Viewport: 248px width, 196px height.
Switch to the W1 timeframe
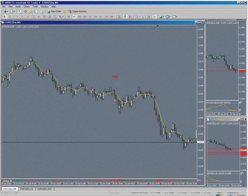(x=107, y=17)
